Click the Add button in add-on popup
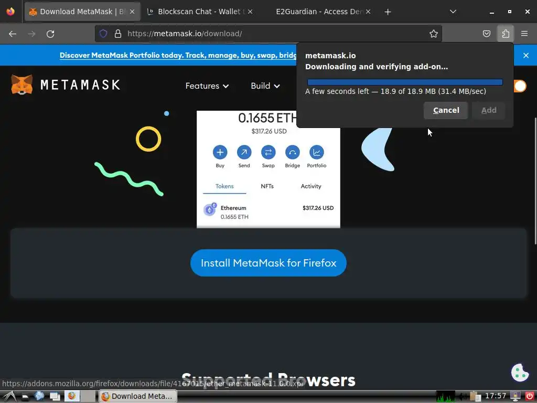The width and height of the screenshot is (537, 403). tap(488, 110)
